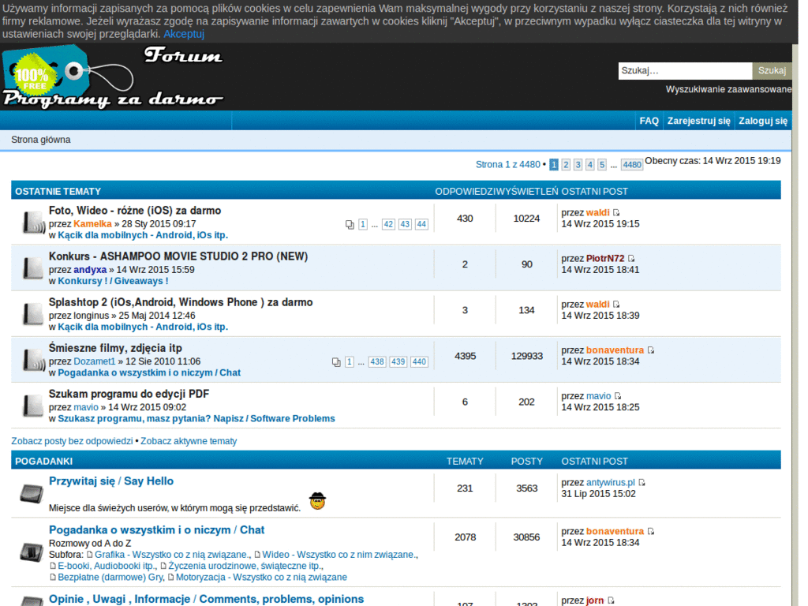Open Wyszukiwanie zaawansowane link

pos(728,89)
